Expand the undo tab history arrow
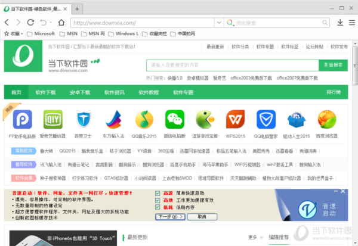Image resolution: width=358 pixels, height=246 pixels. 51,23
